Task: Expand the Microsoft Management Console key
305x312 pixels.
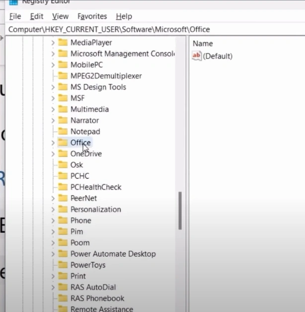Action: point(53,54)
